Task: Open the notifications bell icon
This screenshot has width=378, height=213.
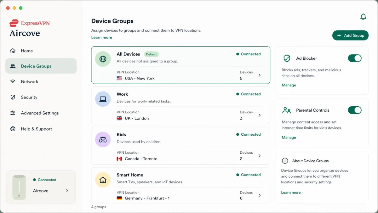Action: tap(363, 17)
